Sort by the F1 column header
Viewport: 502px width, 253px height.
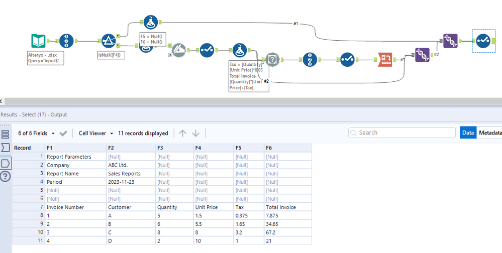[75, 148]
